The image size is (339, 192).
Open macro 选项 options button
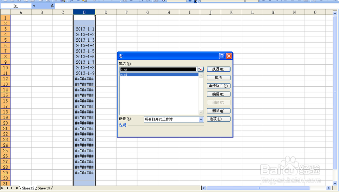pos(218,119)
